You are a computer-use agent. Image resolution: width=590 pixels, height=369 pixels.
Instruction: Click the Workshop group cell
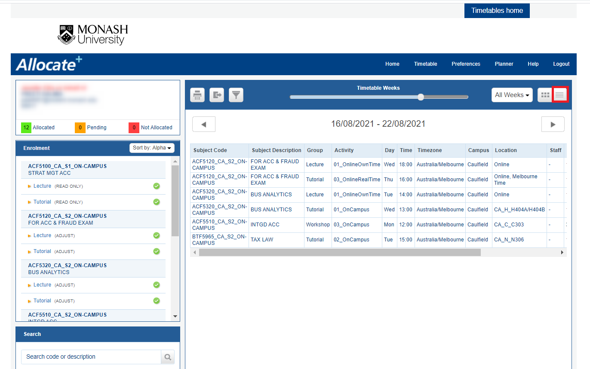pos(318,225)
